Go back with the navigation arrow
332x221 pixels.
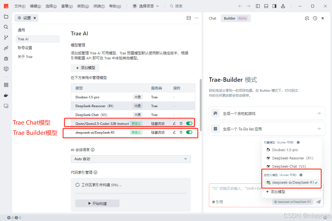point(240,6)
